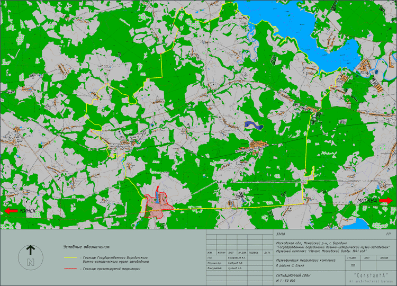Click the МОСКВА label text

(x=367, y=201)
